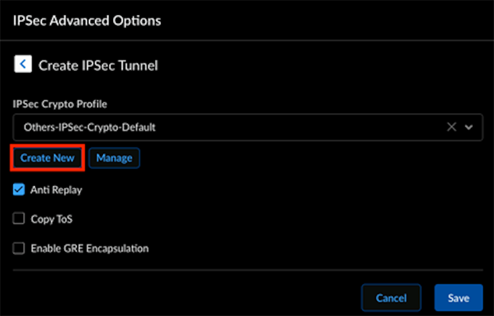Click Create New crypto profile button
This screenshot has height=316, width=494.
point(47,158)
